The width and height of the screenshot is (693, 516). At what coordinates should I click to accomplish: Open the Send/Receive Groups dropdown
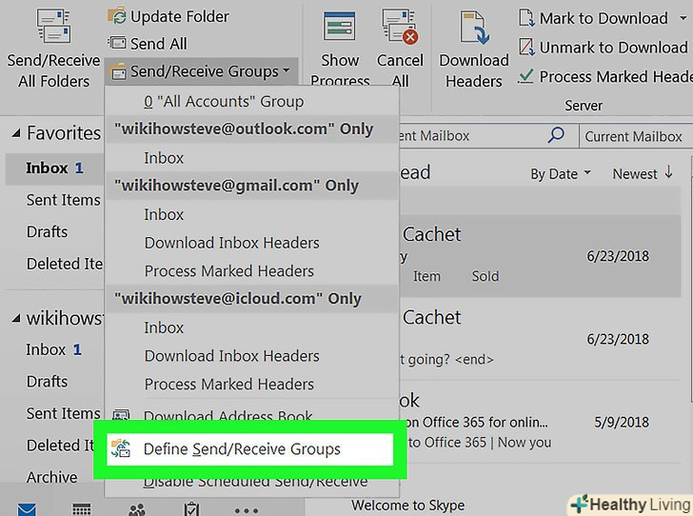[x=202, y=71]
